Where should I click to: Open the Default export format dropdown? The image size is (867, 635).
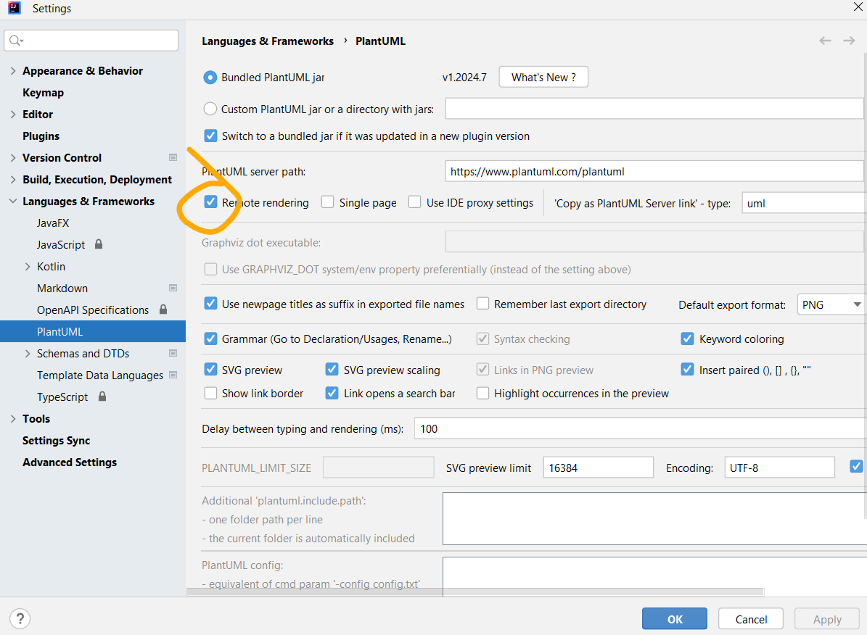(x=831, y=304)
